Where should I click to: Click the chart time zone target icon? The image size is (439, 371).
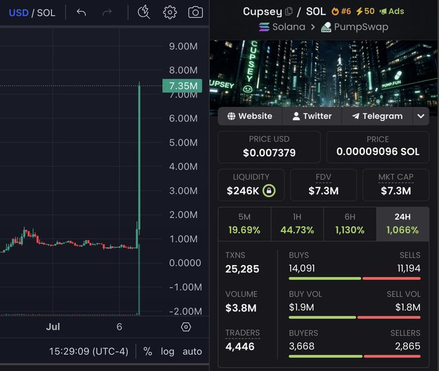tap(186, 327)
